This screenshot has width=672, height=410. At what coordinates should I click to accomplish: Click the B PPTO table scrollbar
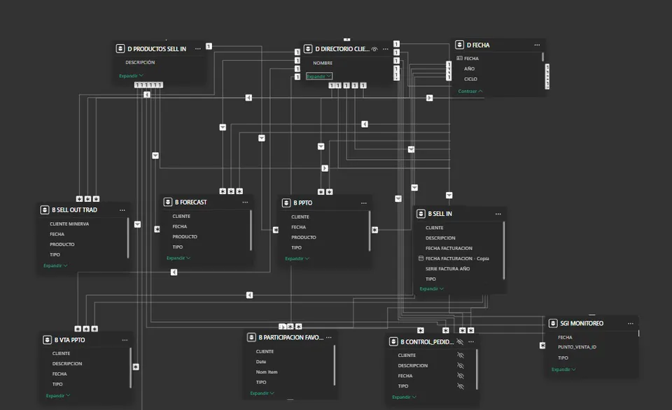[x=370, y=231]
